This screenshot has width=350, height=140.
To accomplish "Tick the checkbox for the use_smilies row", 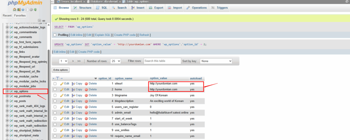I will tap(55, 130).
